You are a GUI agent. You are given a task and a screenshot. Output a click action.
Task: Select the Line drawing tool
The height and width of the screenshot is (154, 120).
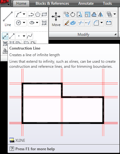coord(8,19)
